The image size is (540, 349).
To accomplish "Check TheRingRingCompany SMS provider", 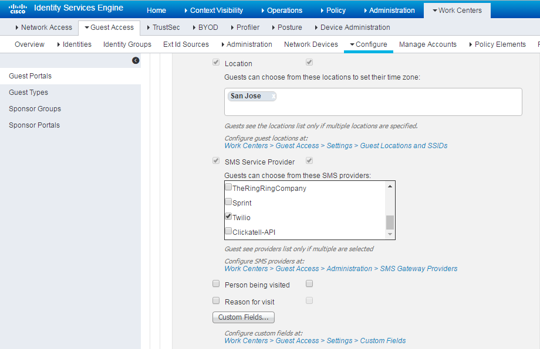I will coord(228,187).
